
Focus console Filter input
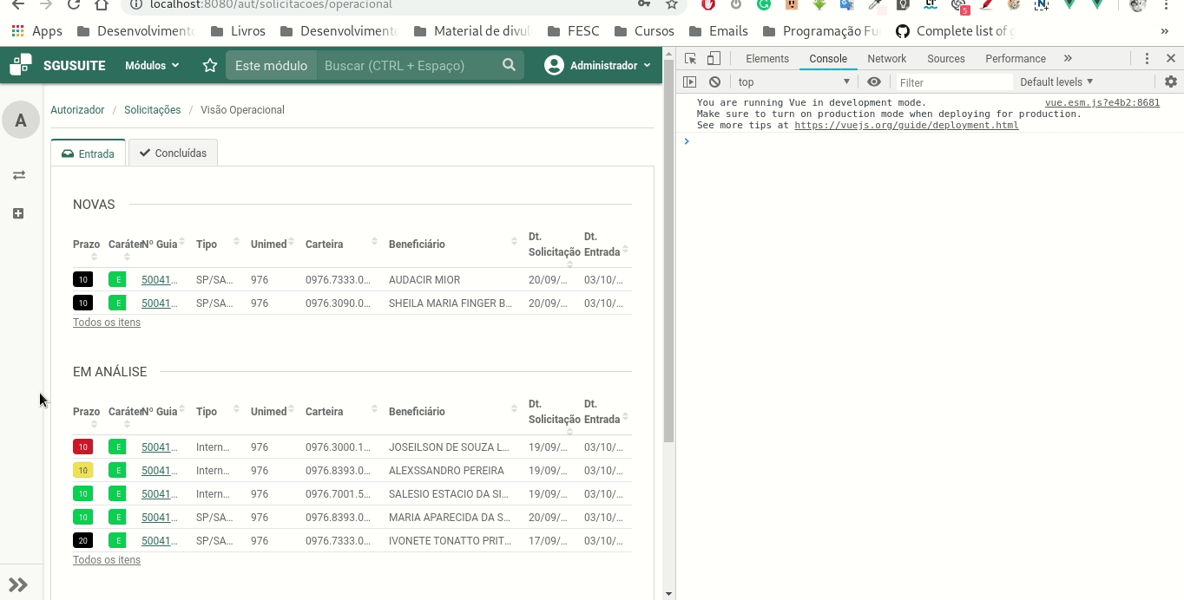[953, 82]
